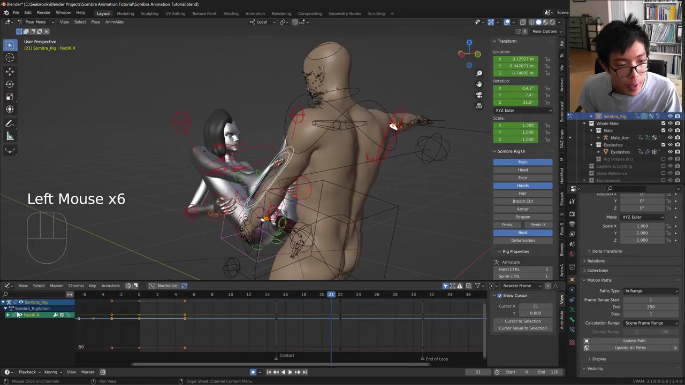Toggle Normalize in graph editor
This screenshot has height=385, width=685.
(x=164, y=286)
